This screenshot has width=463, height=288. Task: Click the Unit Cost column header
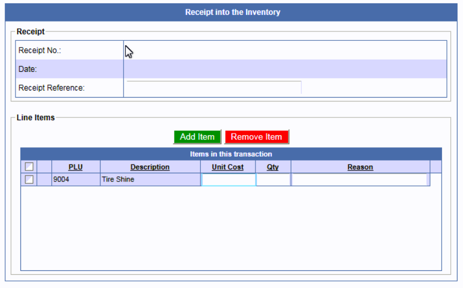point(227,167)
